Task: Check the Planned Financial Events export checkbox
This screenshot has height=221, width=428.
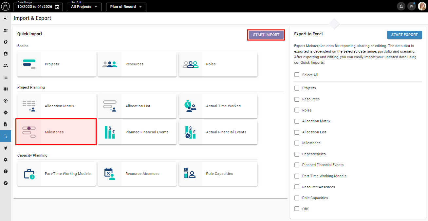Action: click(x=297, y=165)
